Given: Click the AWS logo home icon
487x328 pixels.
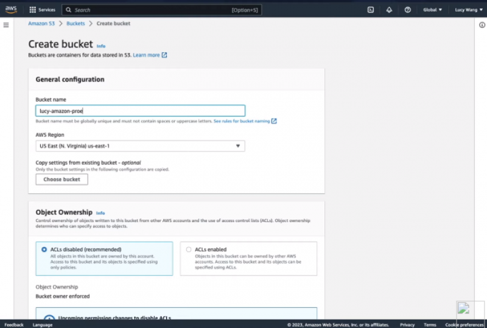Looking at the screenshot, I should tap(11, 10).
